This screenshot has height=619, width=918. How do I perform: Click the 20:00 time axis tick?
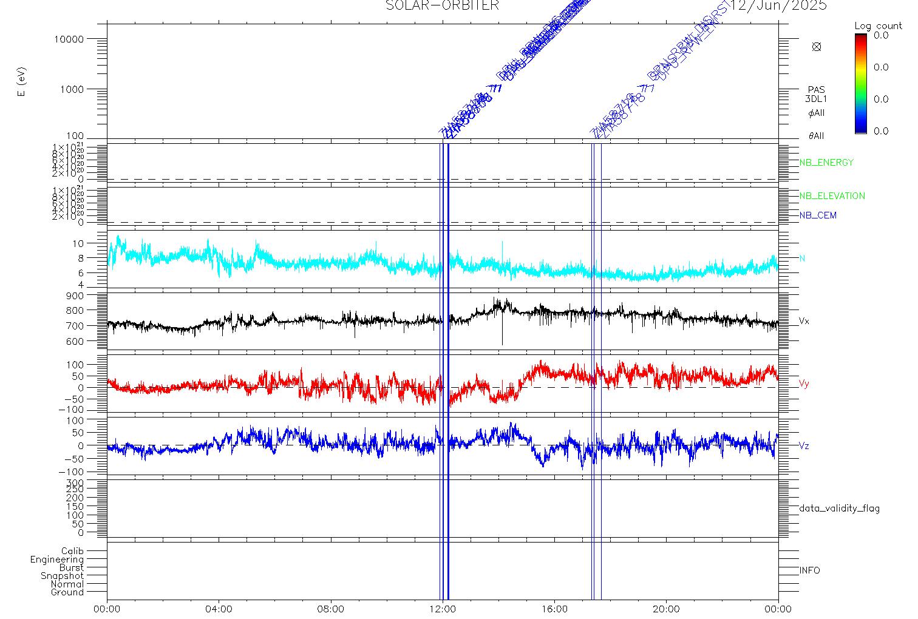[666, 609]
